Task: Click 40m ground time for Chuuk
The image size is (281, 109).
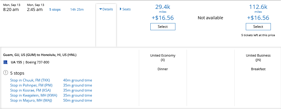Action: (78, 80)
